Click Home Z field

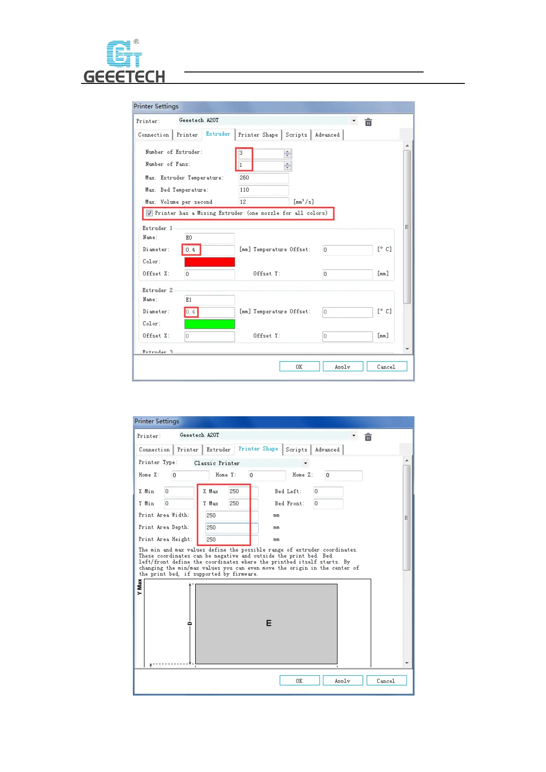(344, 475)
